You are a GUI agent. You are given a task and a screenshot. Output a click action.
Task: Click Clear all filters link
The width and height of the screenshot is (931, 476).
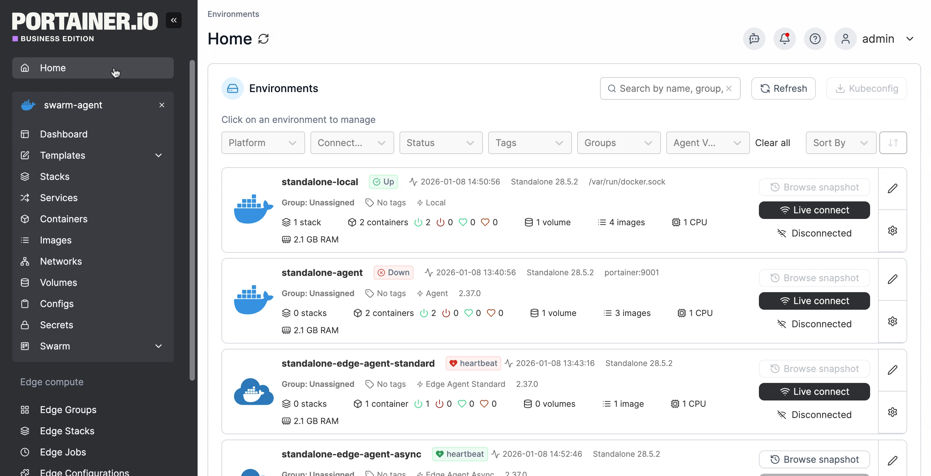tap(772, 143)
